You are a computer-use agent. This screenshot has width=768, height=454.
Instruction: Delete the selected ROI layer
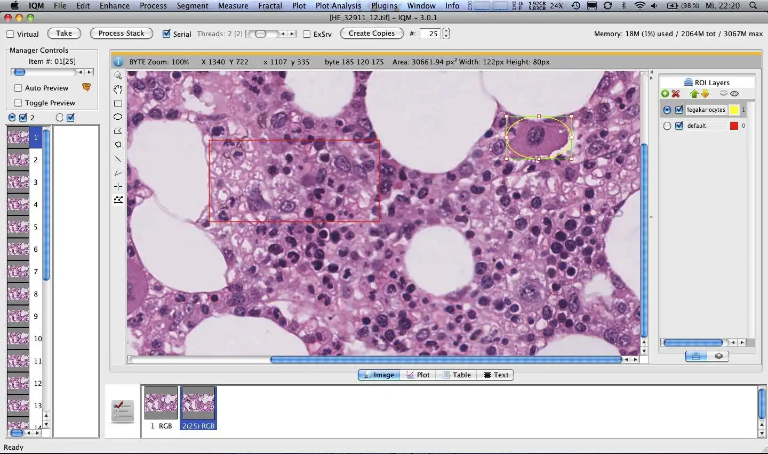coord(676,94)
